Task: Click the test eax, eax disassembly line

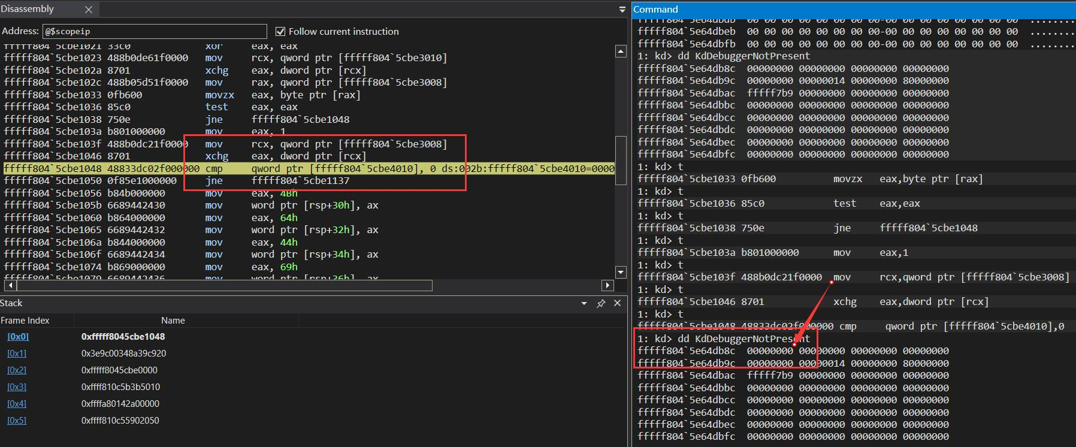Action: (x=150, y=107)
